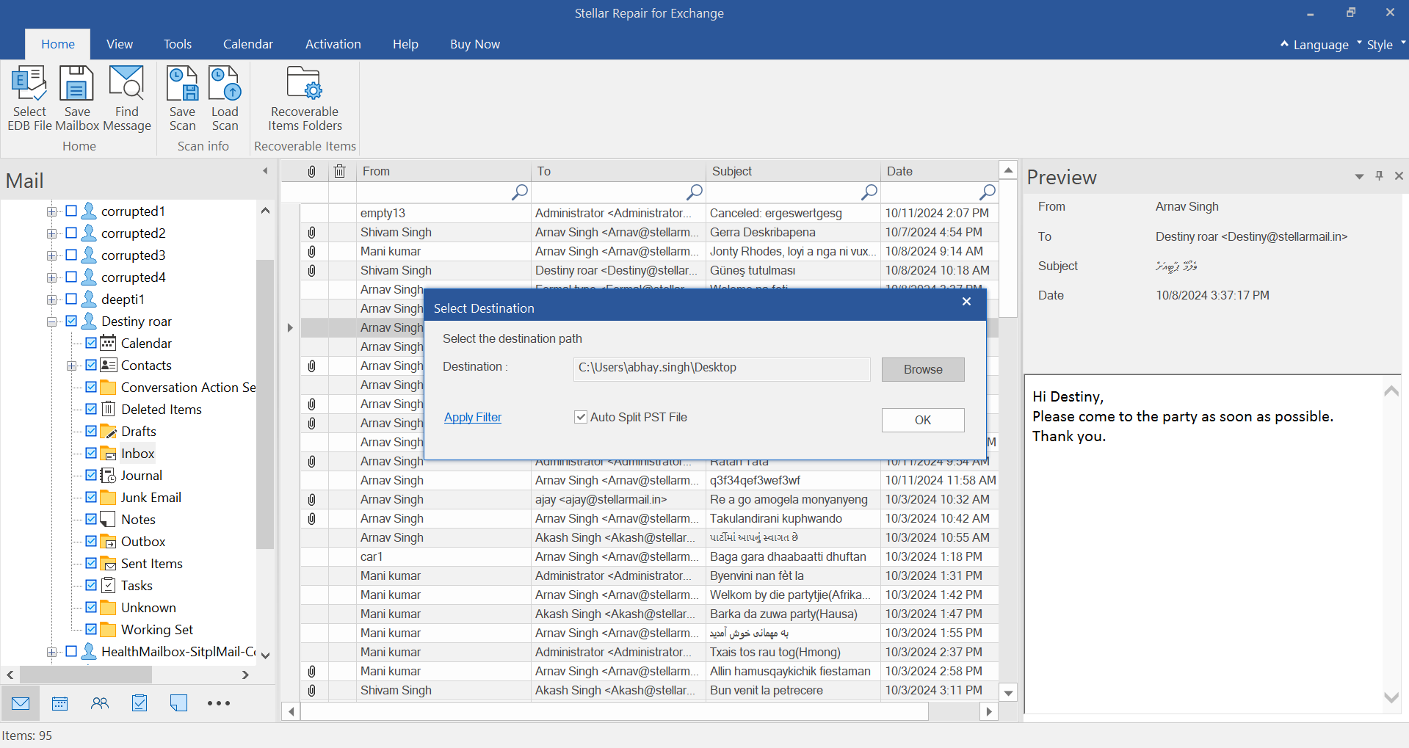Screen dimensions: 1409x748
Task: Uncheck Auto Split PST File checkbox
Action: [581, 417]
